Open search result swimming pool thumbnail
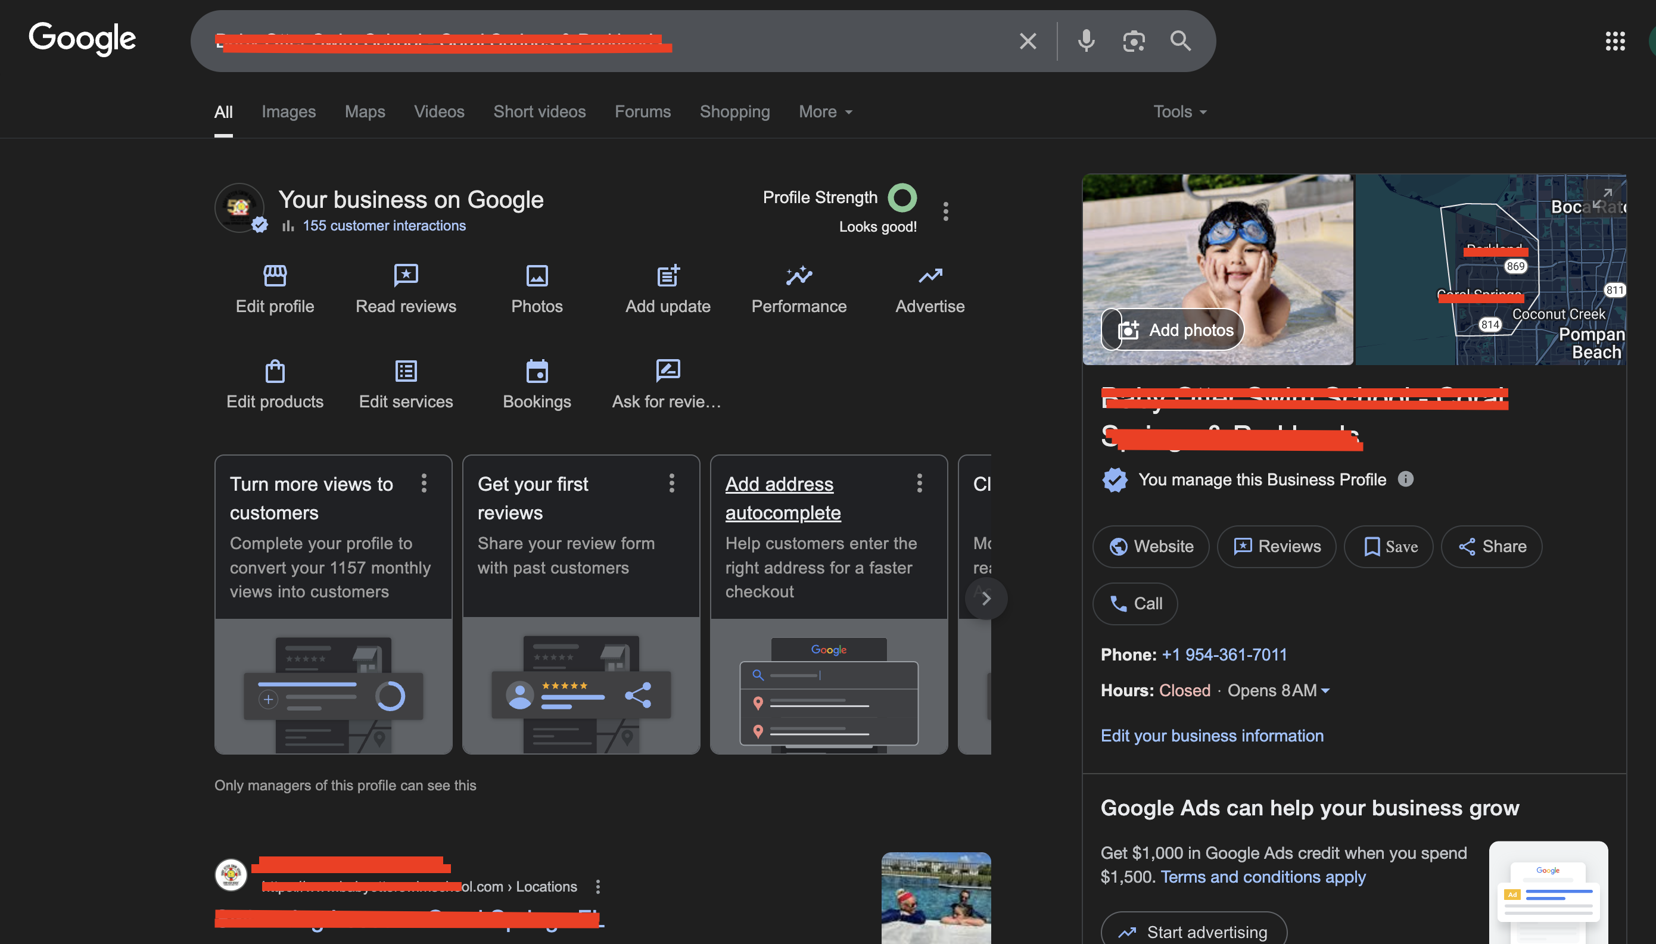The image size is (1656, 944). tap(936, 898)
